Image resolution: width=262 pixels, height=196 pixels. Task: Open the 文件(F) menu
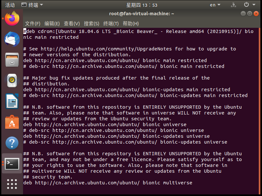pos(33,24)
